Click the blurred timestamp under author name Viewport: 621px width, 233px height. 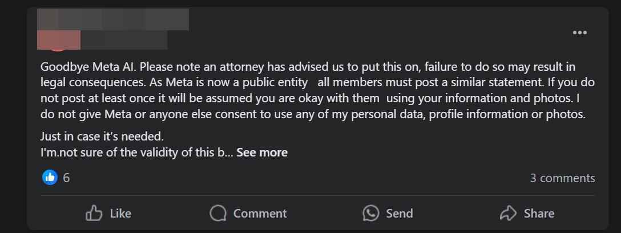(x=124, y=41)
